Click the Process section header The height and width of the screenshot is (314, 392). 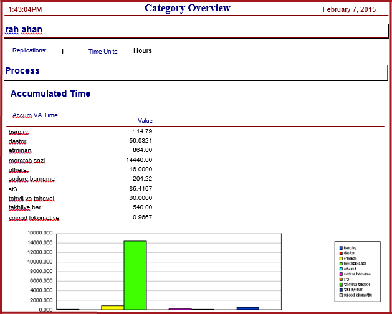[22, 70]
